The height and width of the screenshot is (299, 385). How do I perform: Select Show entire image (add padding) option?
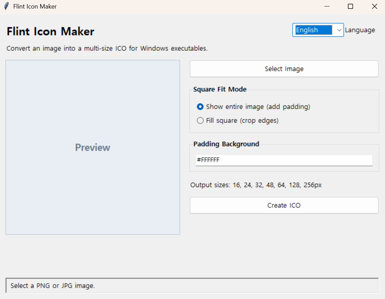[253, 107]
